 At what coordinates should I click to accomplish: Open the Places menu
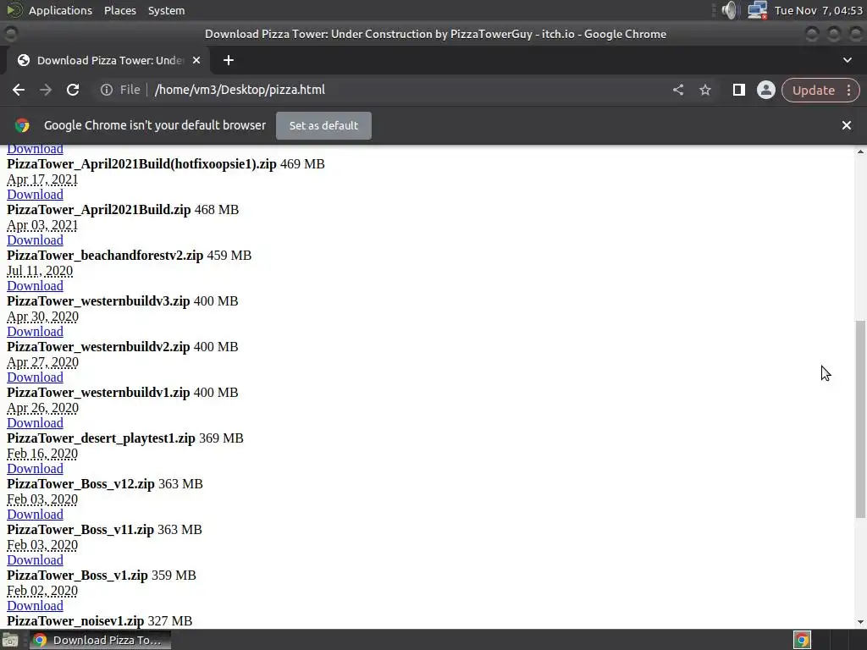(x=120, y=10)
